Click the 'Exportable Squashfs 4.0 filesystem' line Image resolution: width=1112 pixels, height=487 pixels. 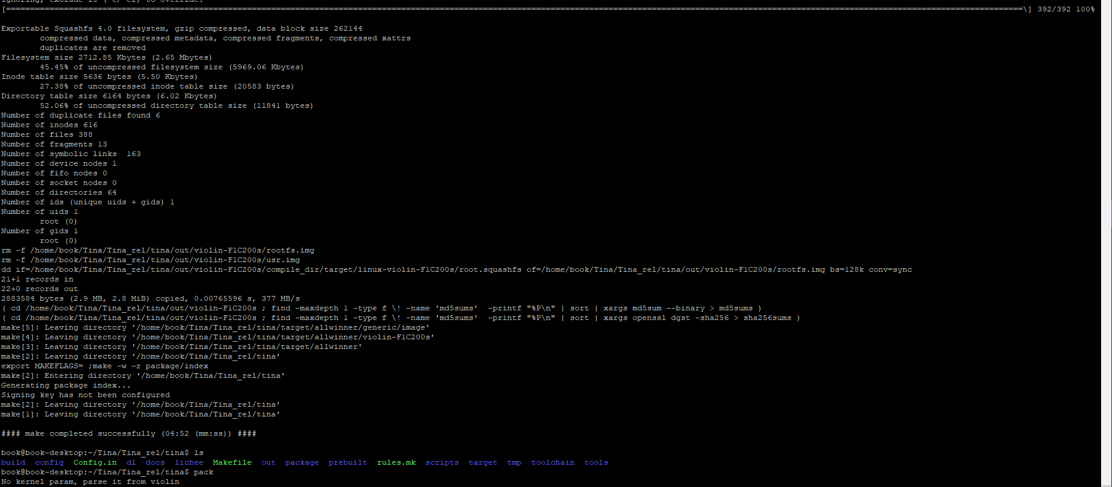(x=182, y=28)
